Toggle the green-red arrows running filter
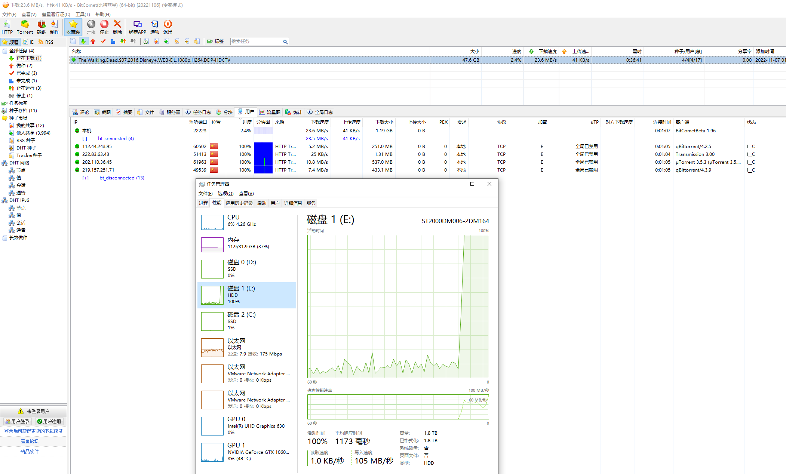Viewport: 786px width, 474px height. (123, 41)
